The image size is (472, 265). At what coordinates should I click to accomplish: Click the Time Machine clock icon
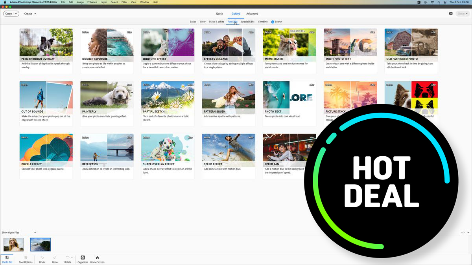click(x=426, y=2)
